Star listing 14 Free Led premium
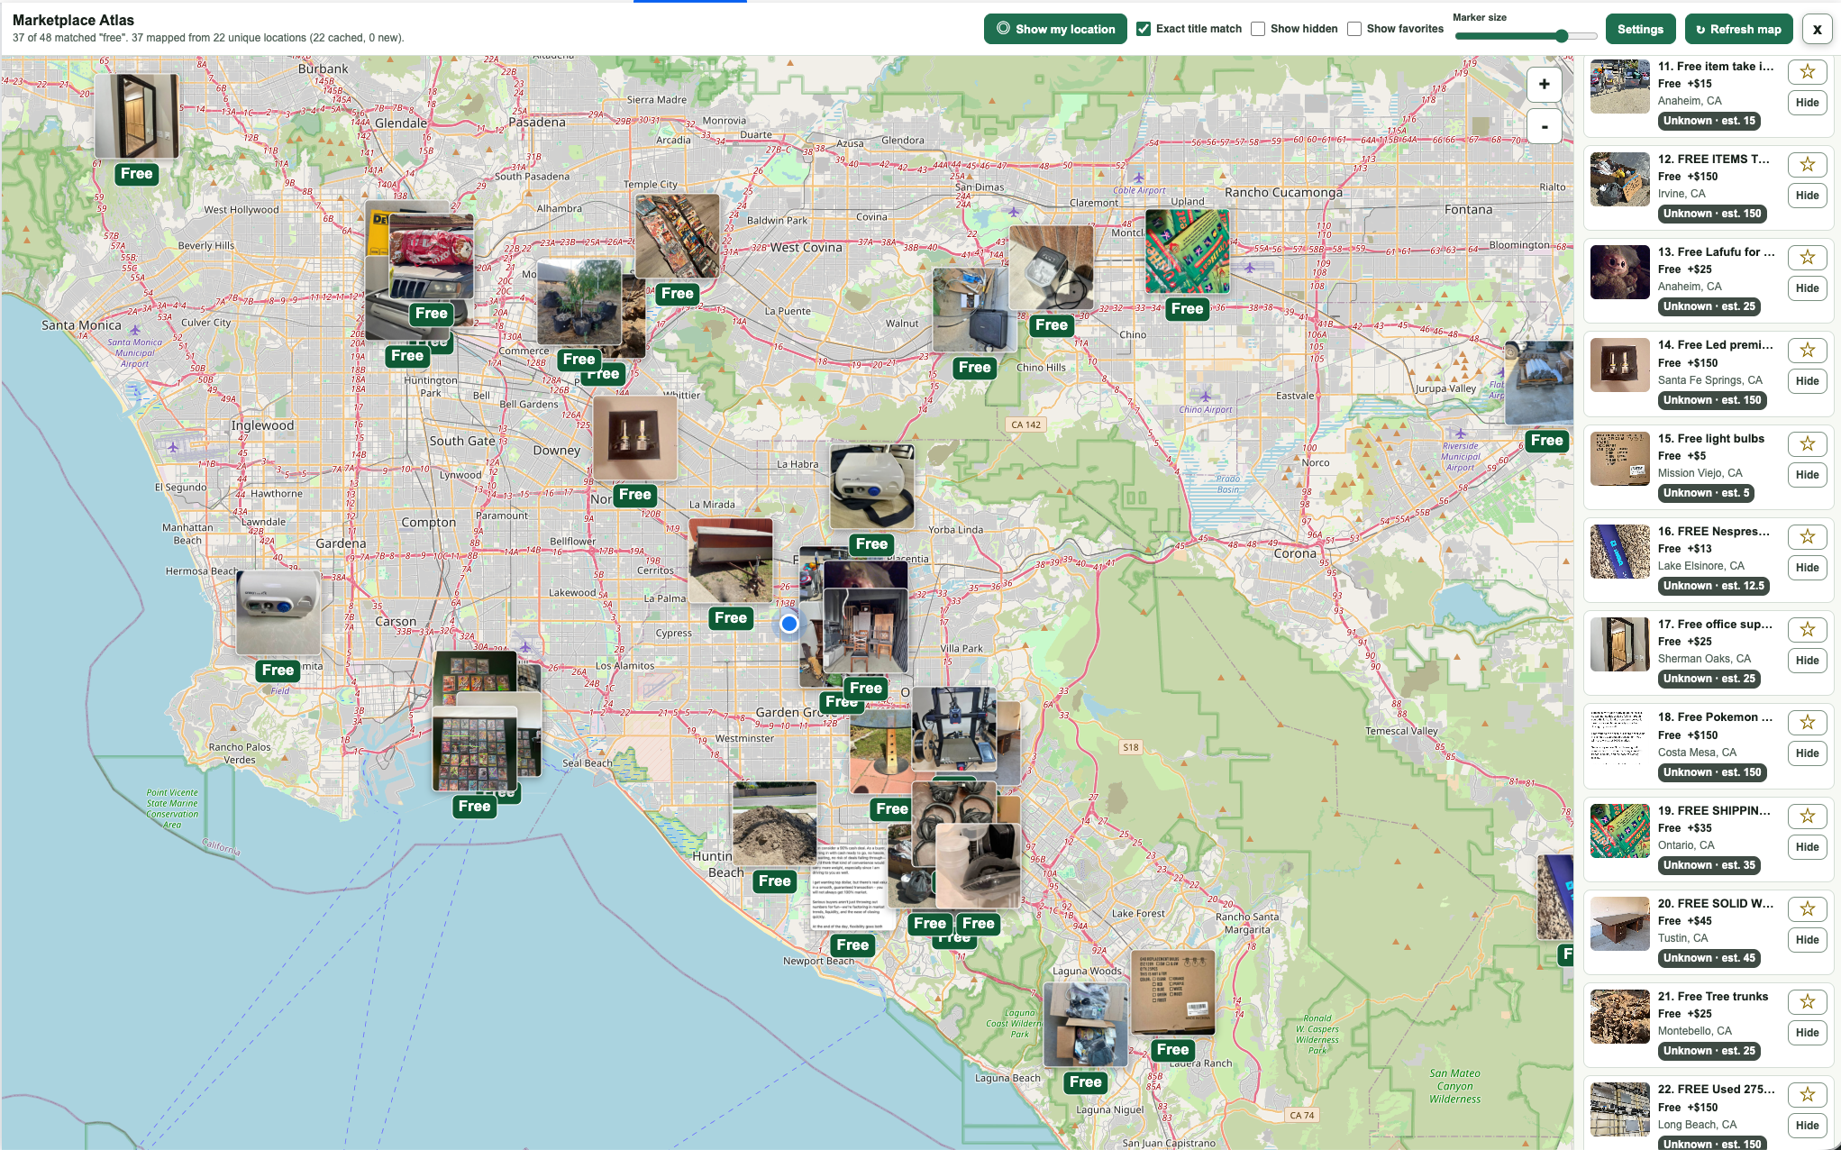Viewport: 1841px width, 1150px height. pyautogui.click(x=1807, y=350)
